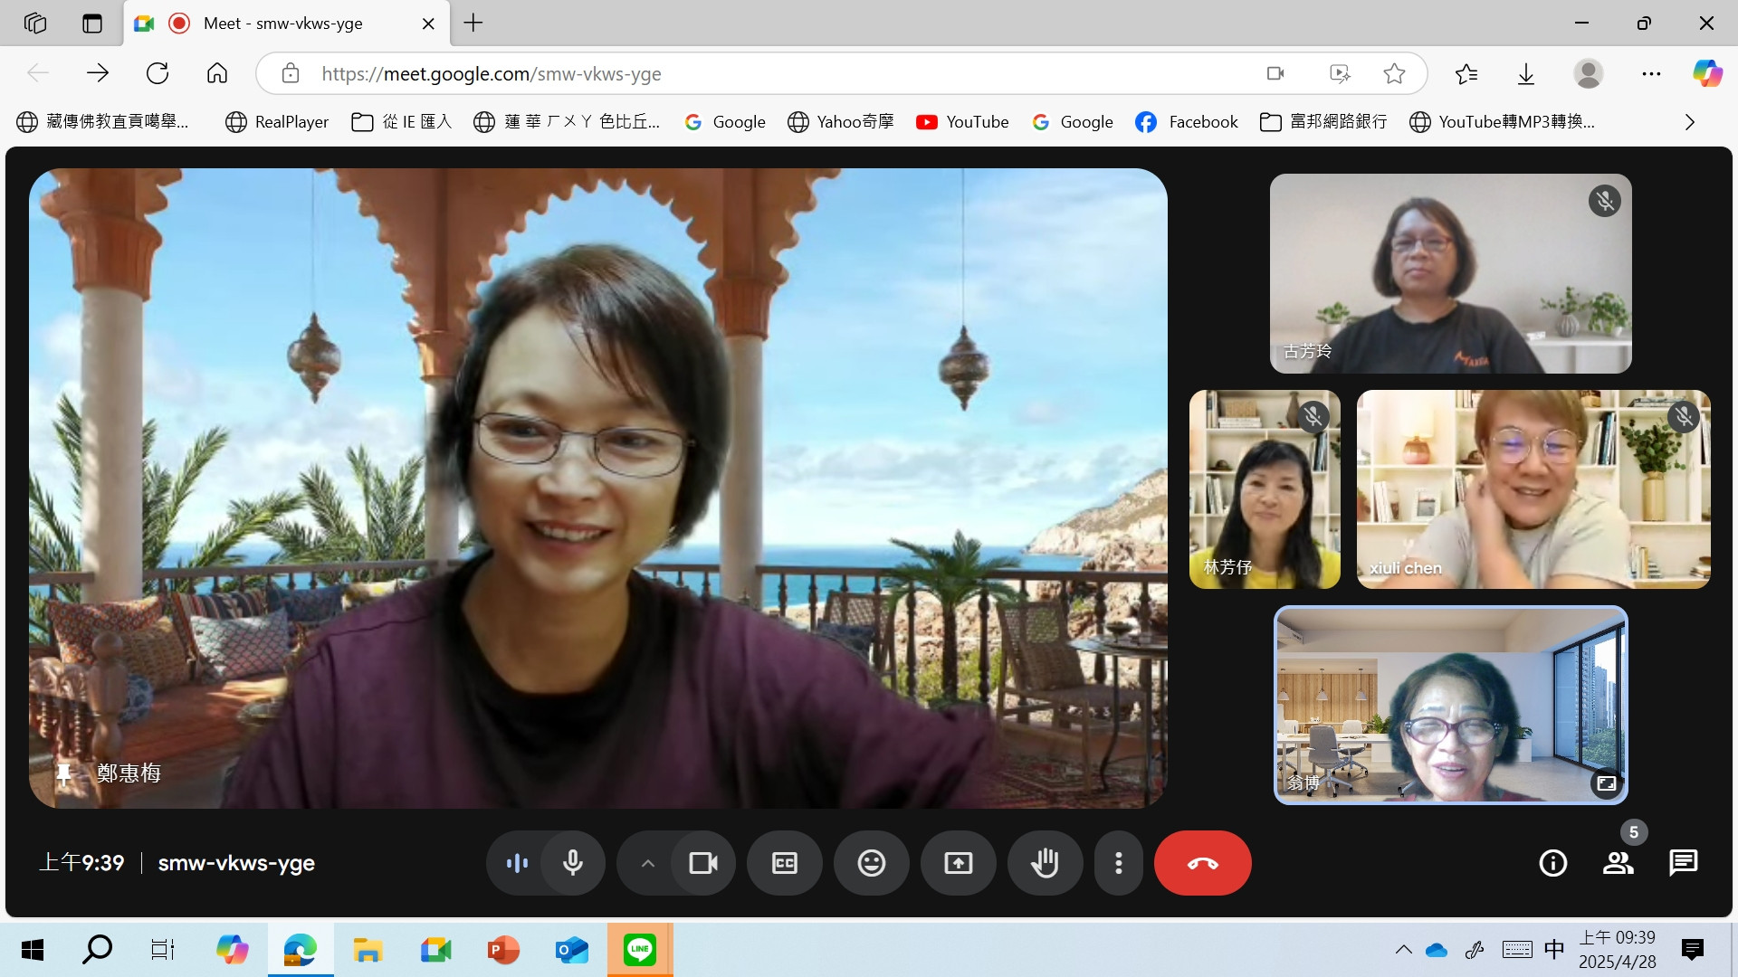
Task: Select xiuli chen's video thumbnail
Action: pos(1533,489)
